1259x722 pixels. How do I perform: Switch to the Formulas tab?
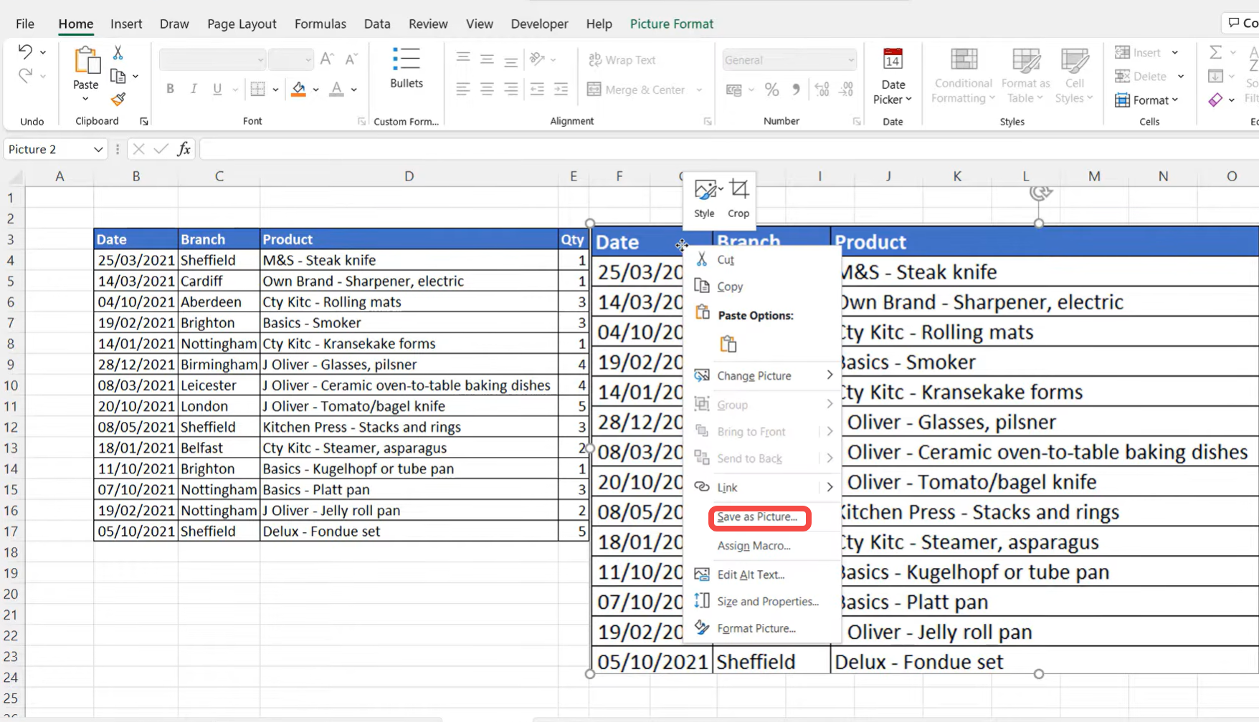[x=320, y=24]
